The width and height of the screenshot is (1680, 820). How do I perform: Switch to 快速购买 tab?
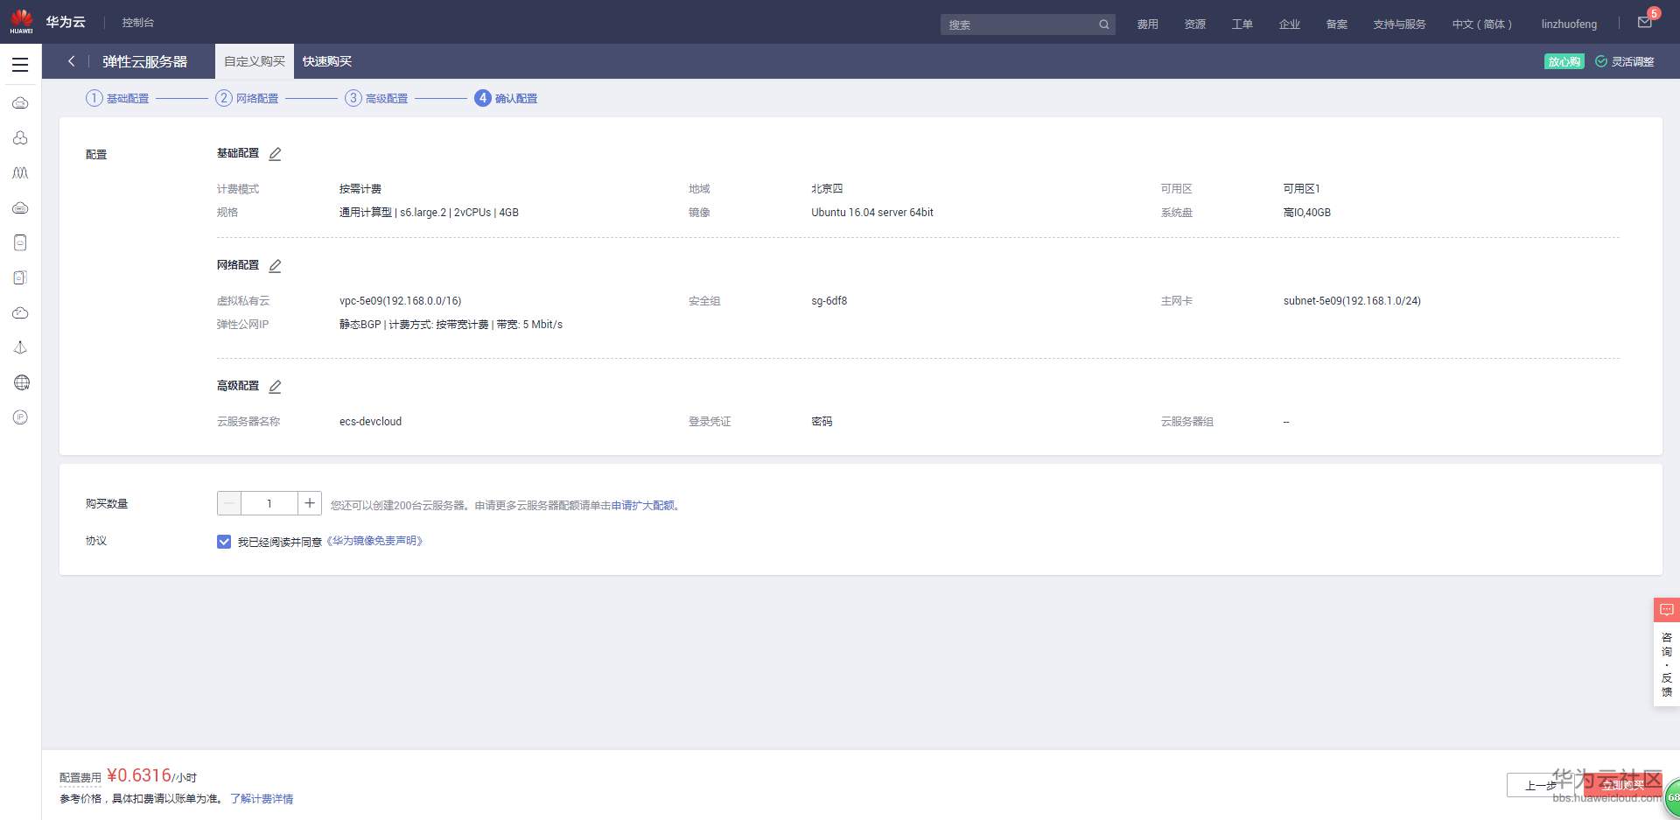coord(327,61)
